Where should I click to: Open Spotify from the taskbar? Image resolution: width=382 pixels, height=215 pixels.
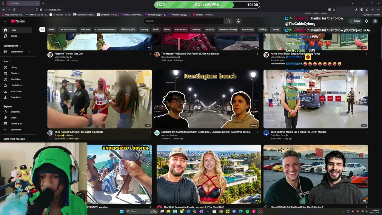[x=247, y=211]
